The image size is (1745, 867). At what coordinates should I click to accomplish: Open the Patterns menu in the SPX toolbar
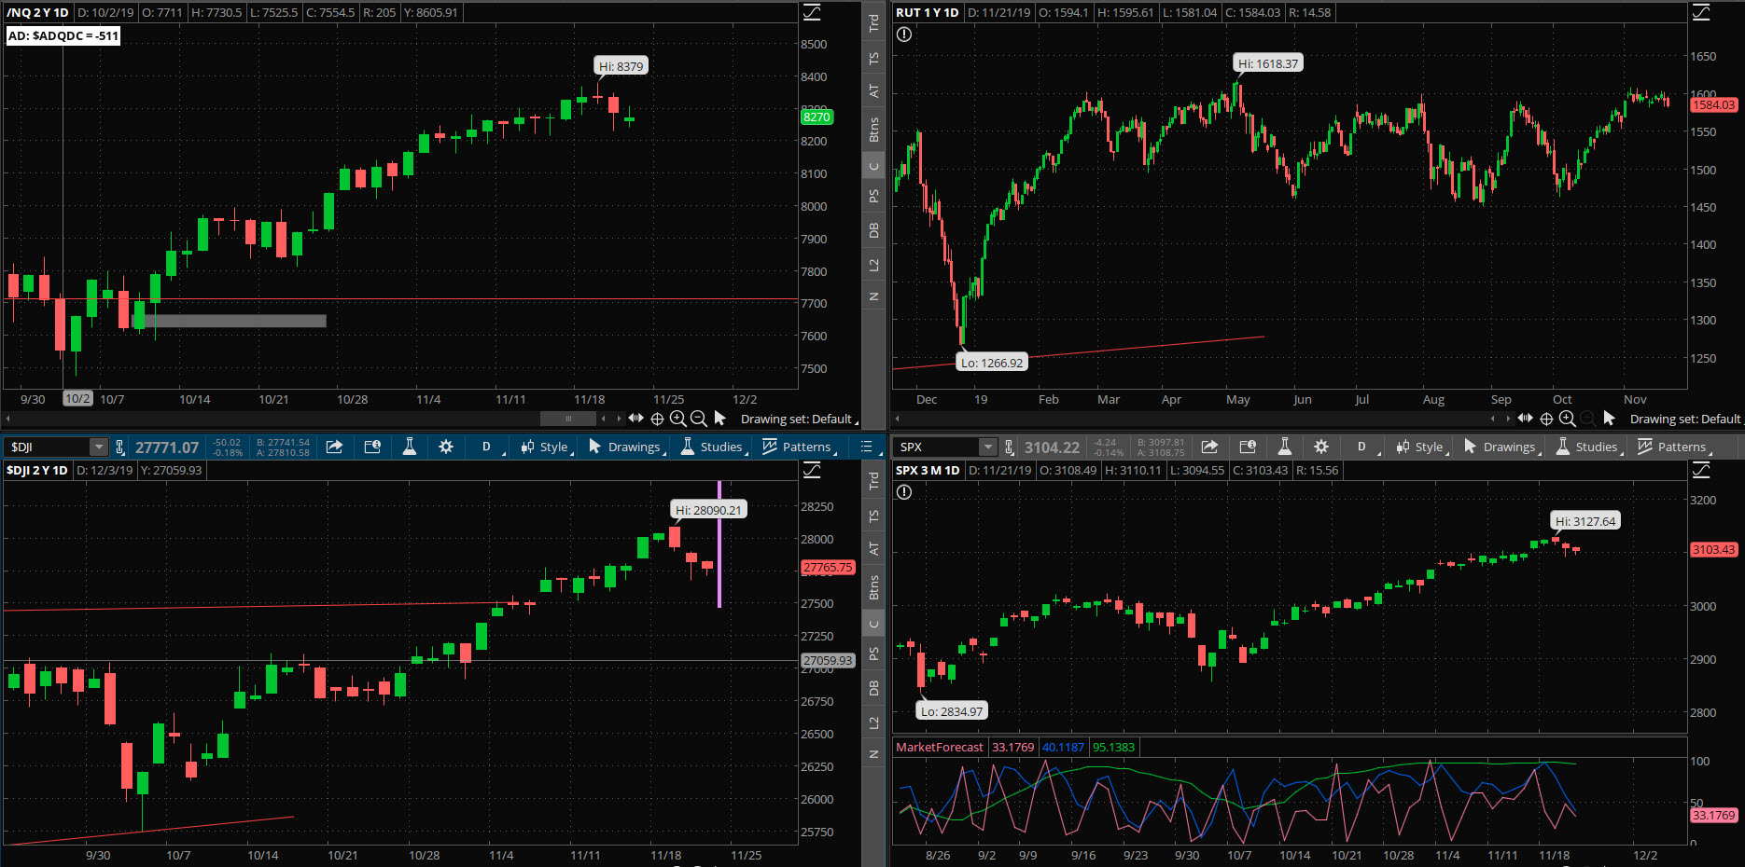(1674, 447)
